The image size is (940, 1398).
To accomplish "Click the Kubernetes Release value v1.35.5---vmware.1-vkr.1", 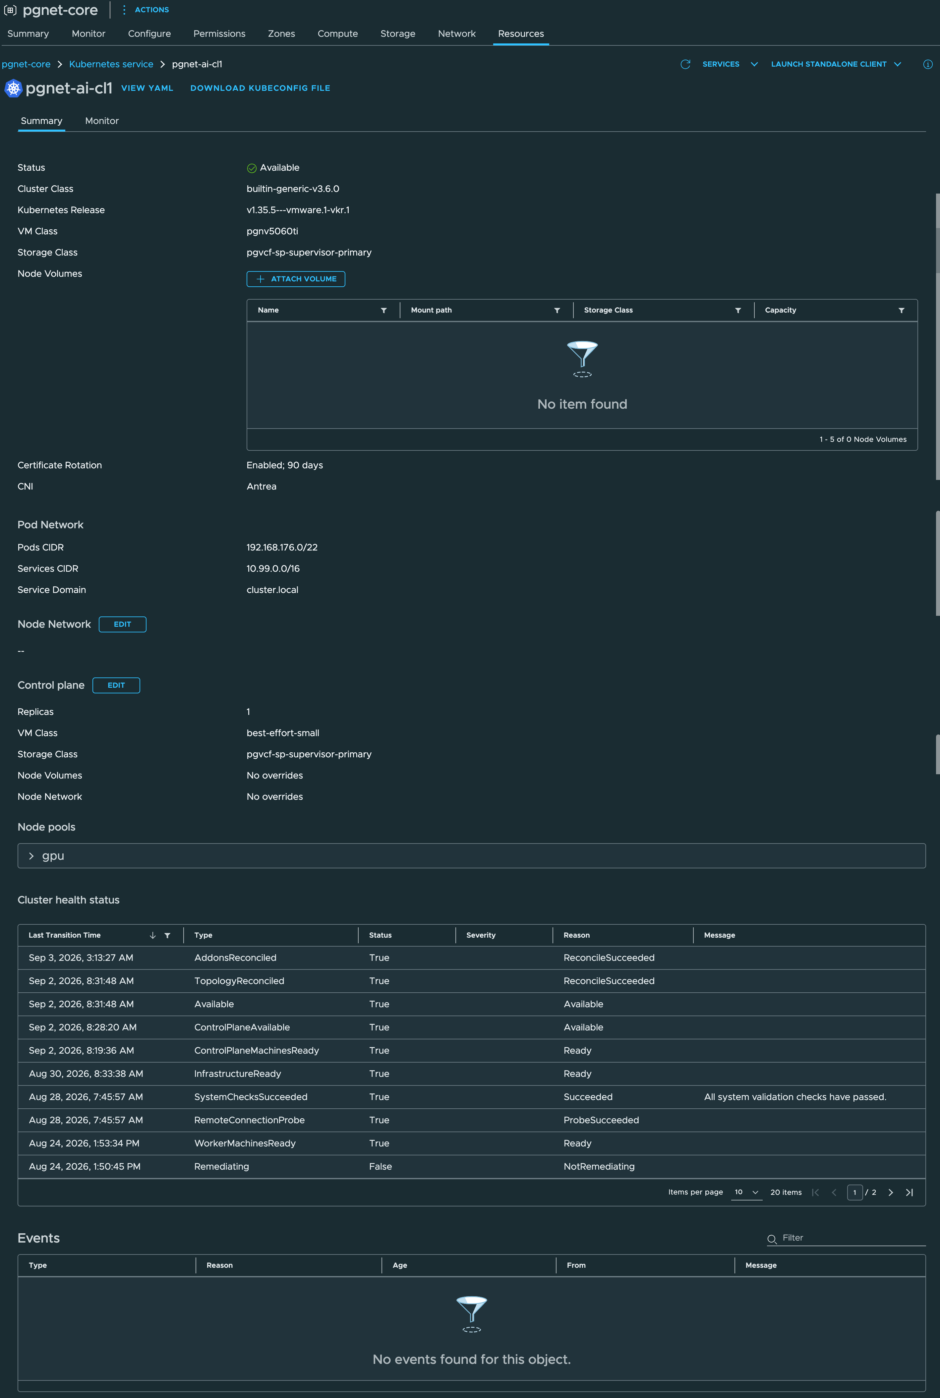I will (298, 210).
